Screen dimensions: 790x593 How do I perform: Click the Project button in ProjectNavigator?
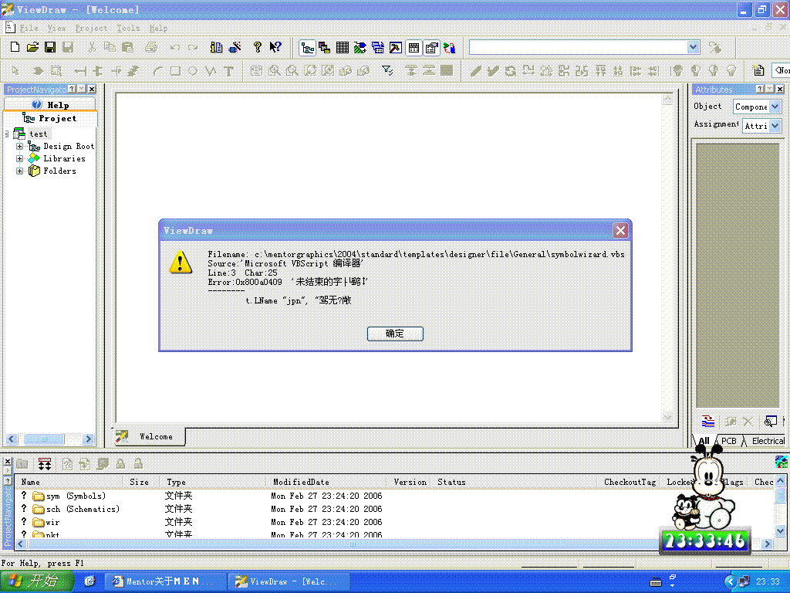tap(50, 118)
